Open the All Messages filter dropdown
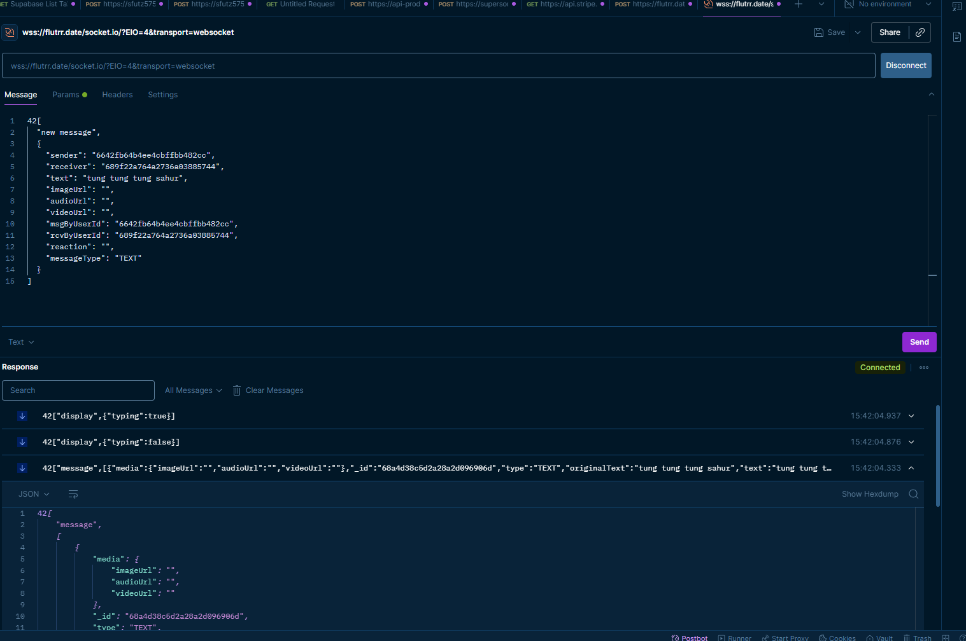The height and width of the screenshot is (641, 966). click(194, 390)
